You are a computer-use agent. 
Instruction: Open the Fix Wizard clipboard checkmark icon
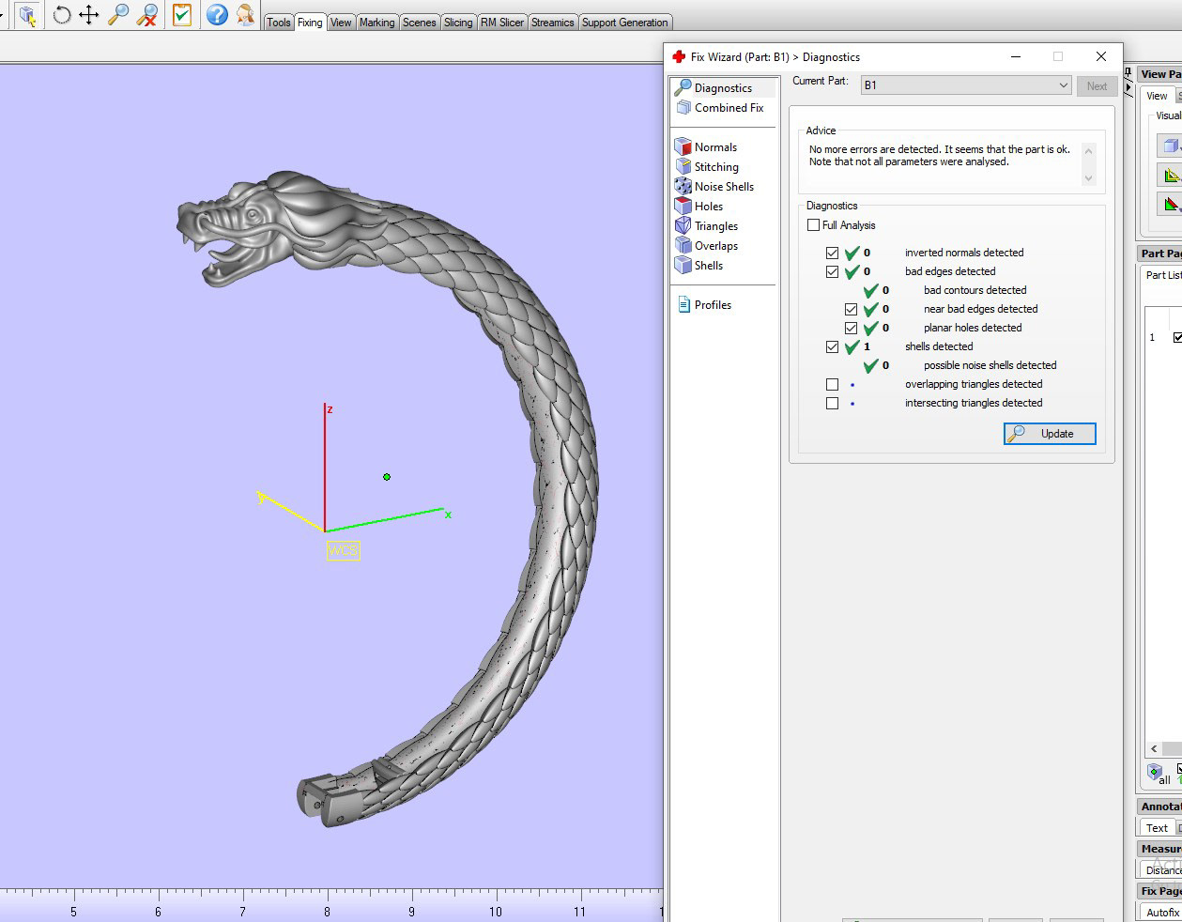(x=182, y=15)
